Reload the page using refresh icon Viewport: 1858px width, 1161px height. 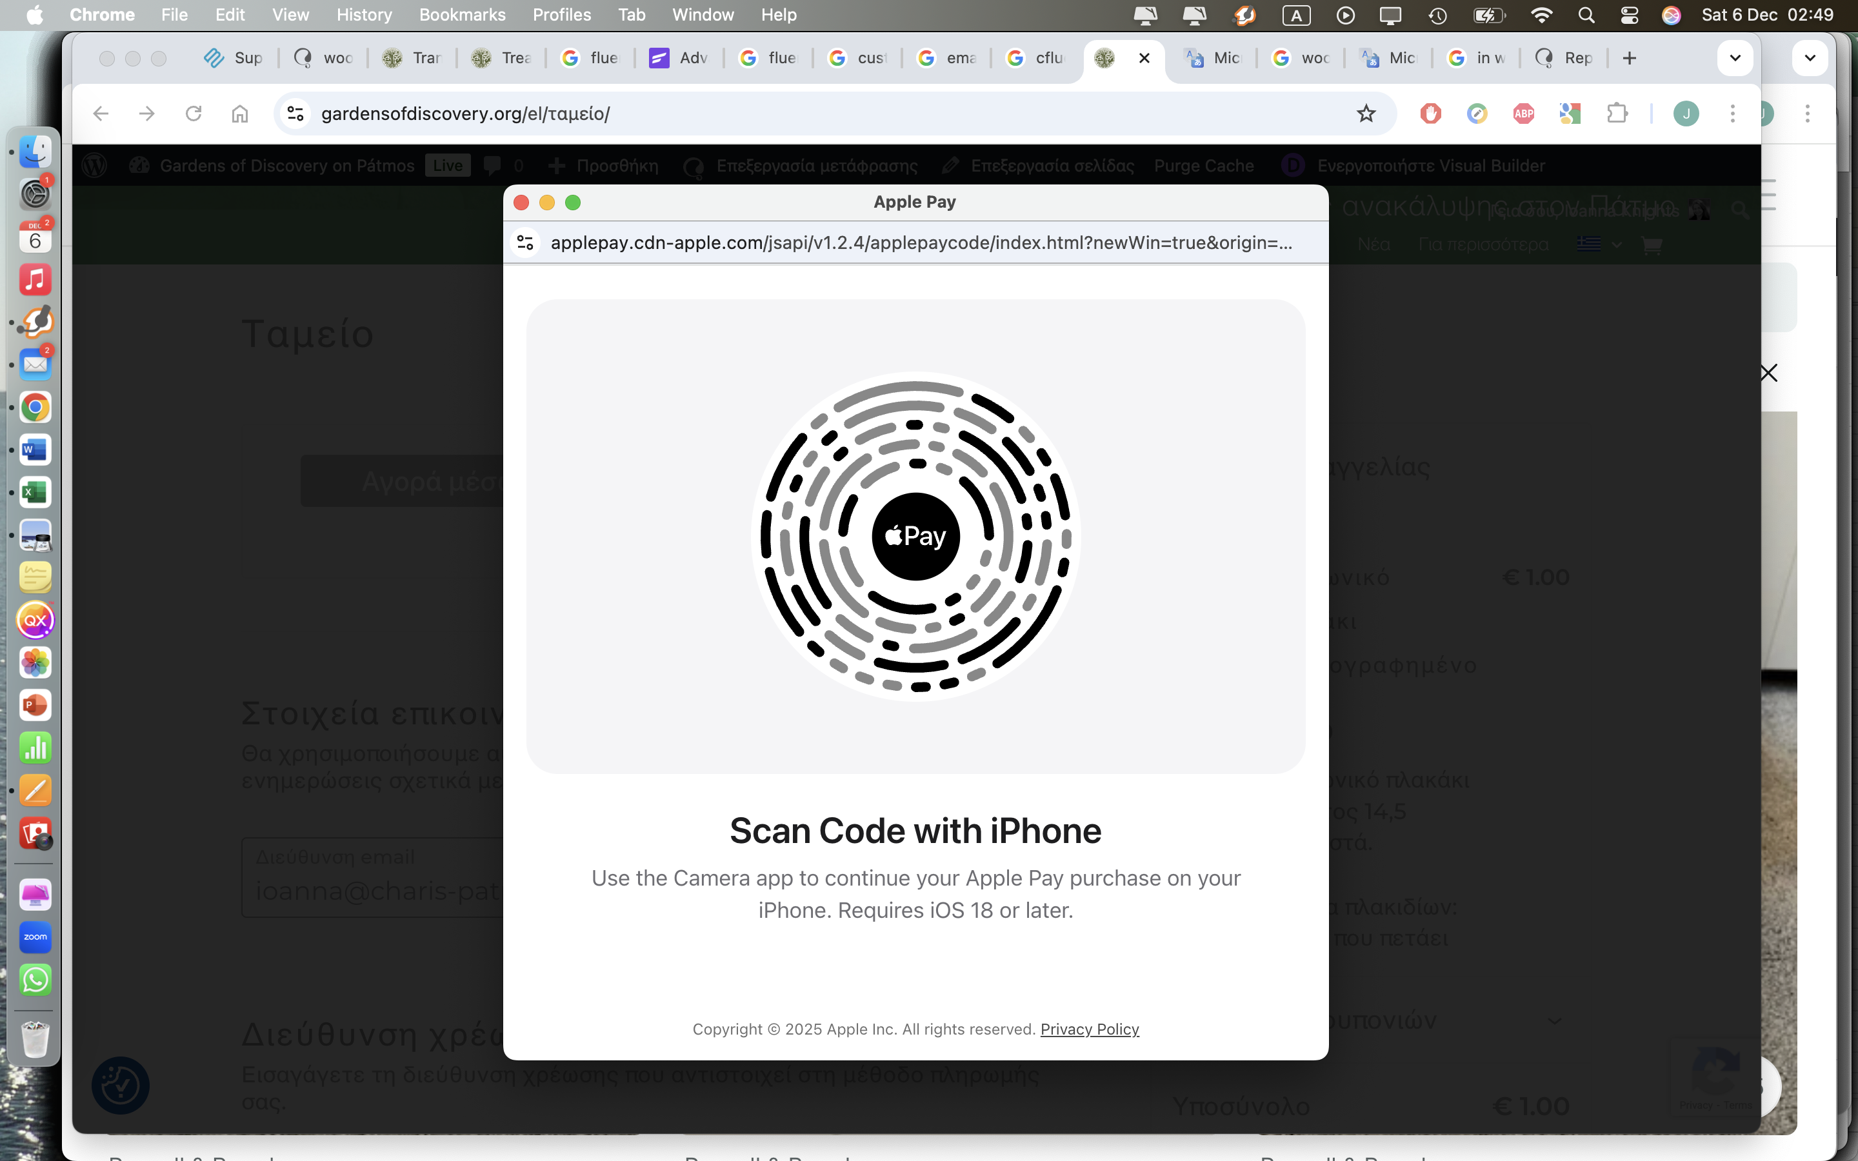[194, 114]
